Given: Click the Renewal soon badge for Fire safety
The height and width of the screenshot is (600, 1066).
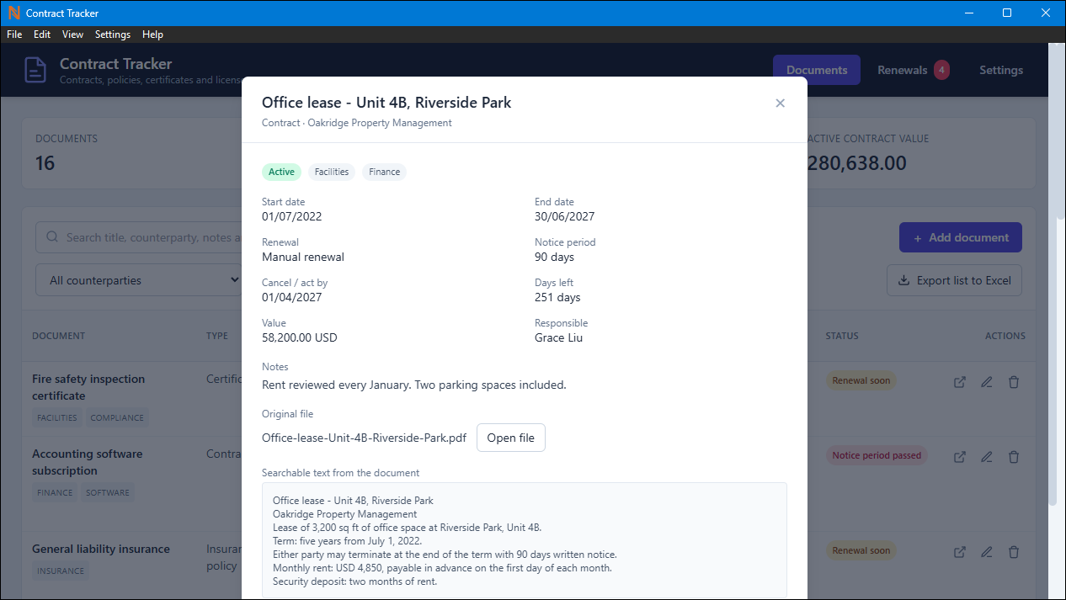Looking at the screenshot, I should tap(861, 380).
